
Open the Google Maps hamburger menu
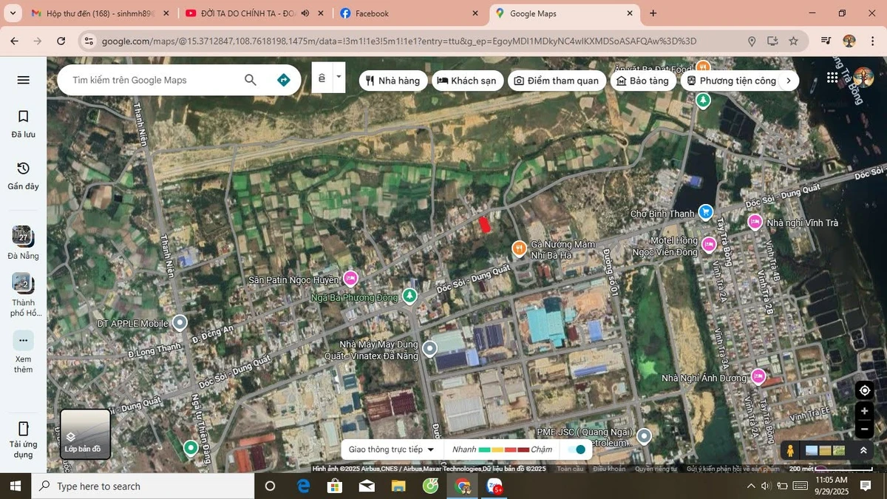tap(23, 80)
